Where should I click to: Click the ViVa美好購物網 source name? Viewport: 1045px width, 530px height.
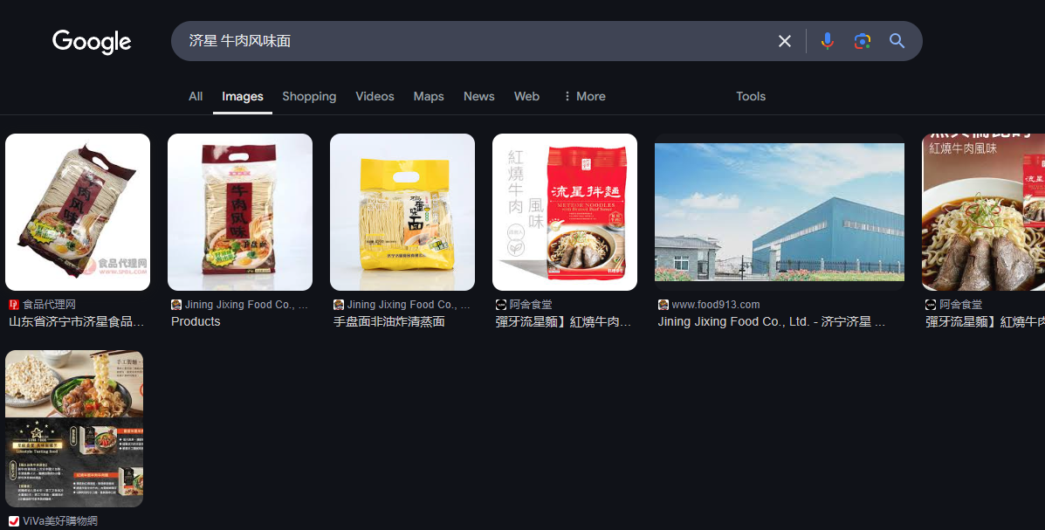coord(60,521)
